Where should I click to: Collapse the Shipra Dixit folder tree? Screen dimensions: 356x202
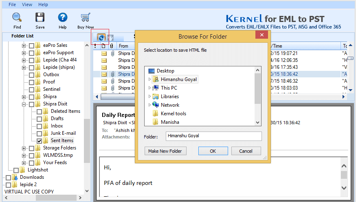(x=24, y=104)
